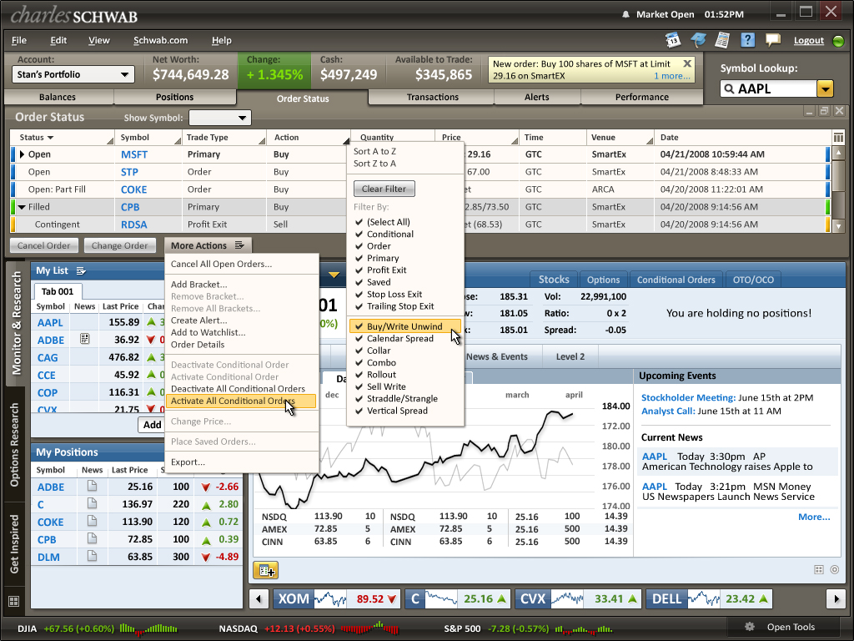Click the Logout link

coord(808,40)
